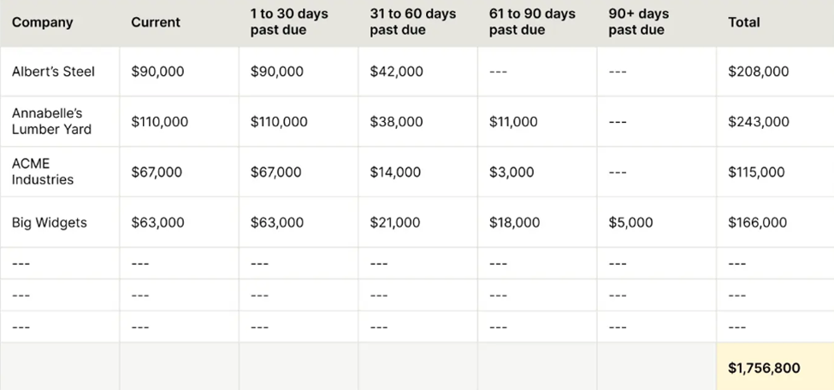Viewport: 834px width, 390px height.
Task: Select Annabelle's Lumber Yard $243,000 total
Action: (x=759, y=122)
